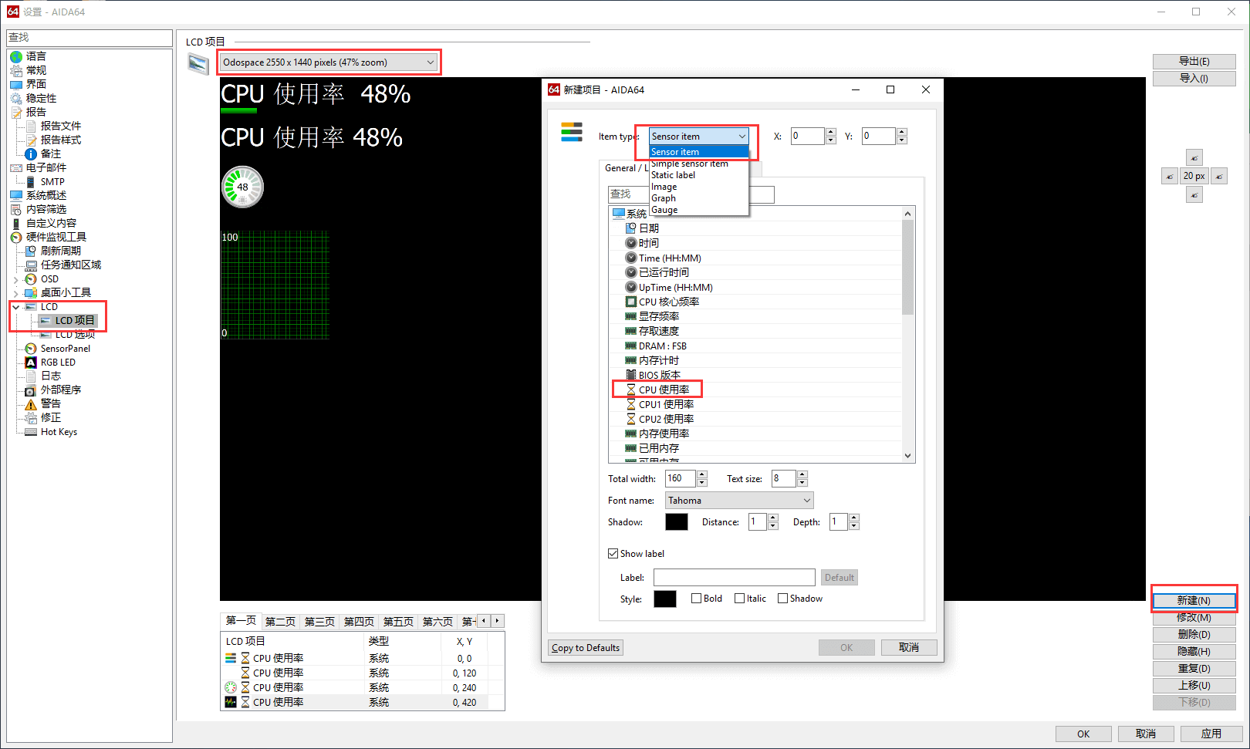1250x749 pixels.
Task: Select 日期 sensor in the list
Action: coord(648,228)
